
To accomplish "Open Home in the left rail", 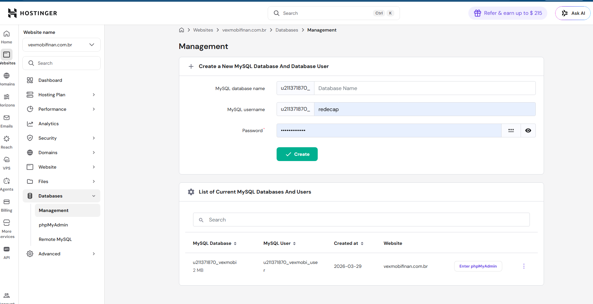I will 7,37.
